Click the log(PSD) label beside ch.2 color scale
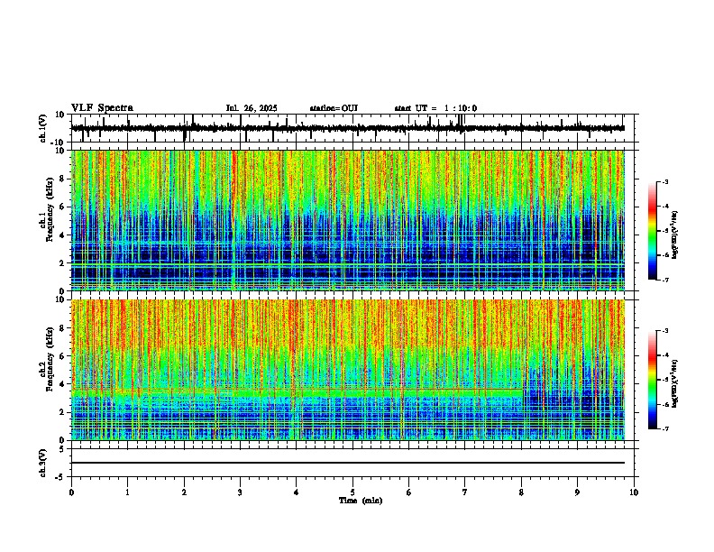The image size is (714, 552). pyautogui.click(x=674, y=383)
